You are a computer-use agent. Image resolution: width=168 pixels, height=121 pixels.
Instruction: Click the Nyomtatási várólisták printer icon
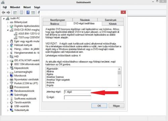tap(11, 79)
